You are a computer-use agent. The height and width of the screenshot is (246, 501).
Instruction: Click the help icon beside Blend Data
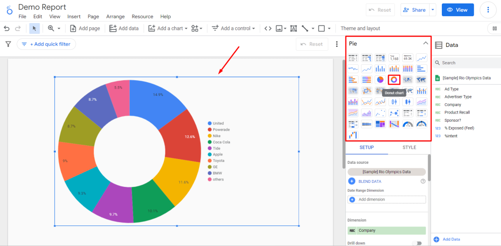click(x=423, y=181)
